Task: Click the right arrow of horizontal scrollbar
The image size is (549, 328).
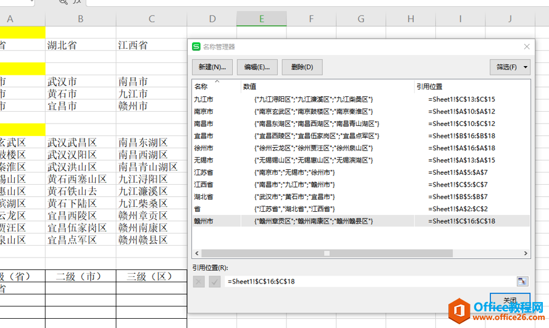Action: tap(526, 253)
